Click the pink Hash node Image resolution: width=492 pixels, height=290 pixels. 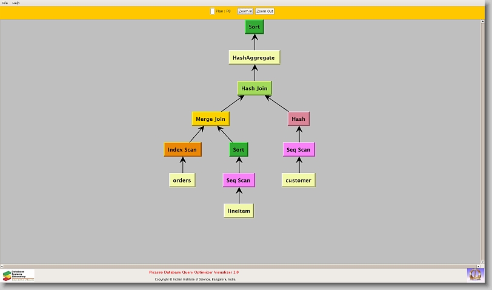pos(298,119)
